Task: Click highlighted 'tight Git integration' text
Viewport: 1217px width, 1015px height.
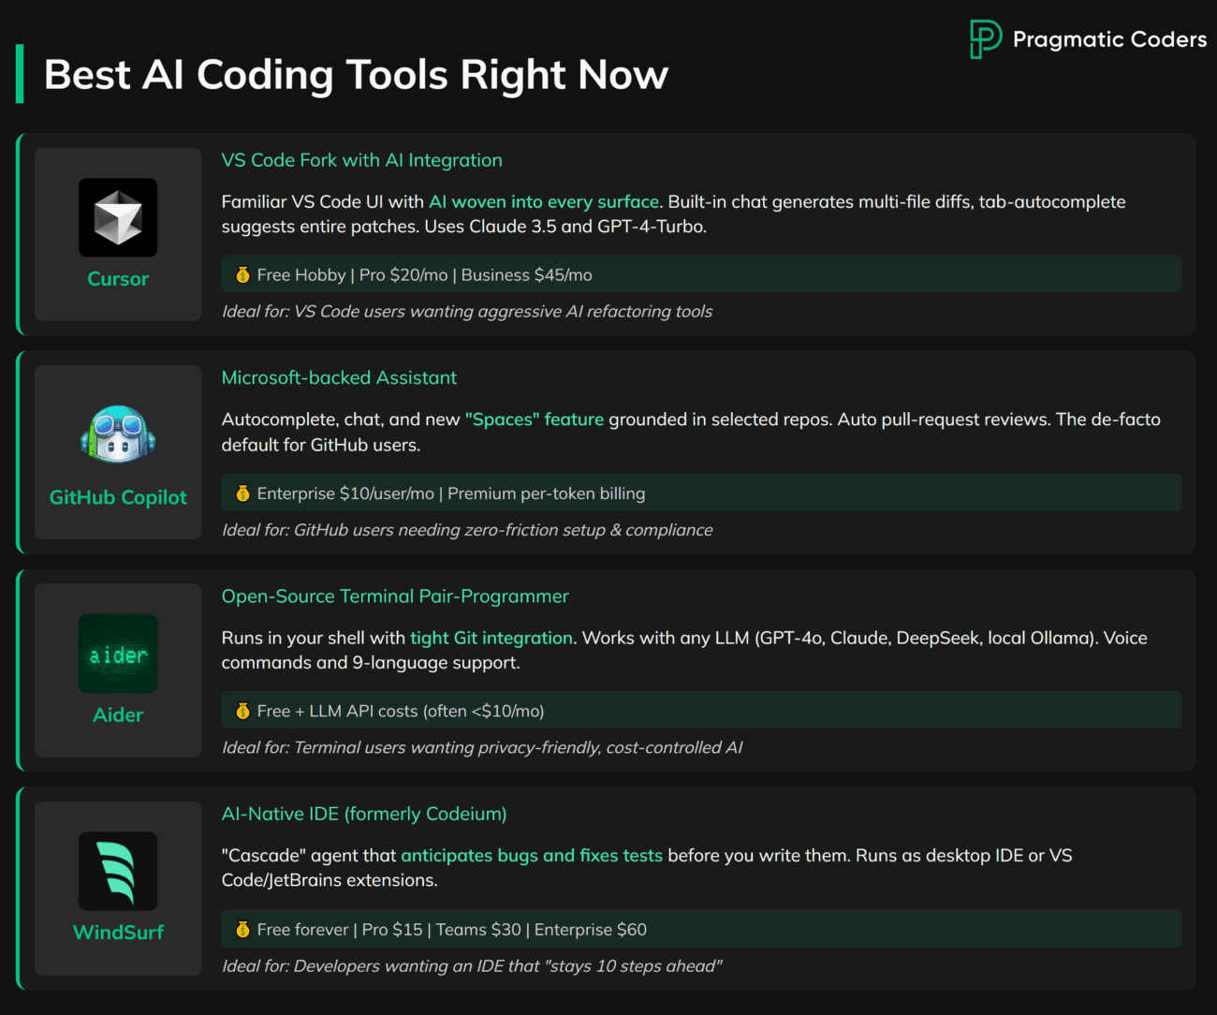Action: [x=491, y=638]
